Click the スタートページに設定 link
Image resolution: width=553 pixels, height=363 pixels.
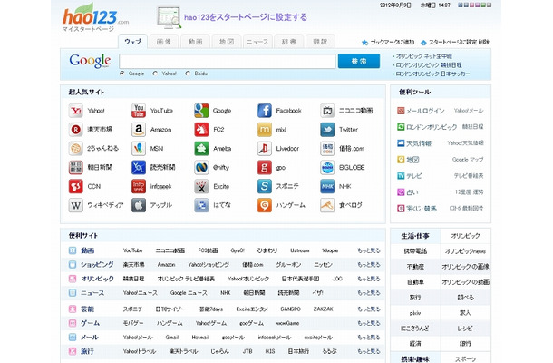(x=453, y=42)
